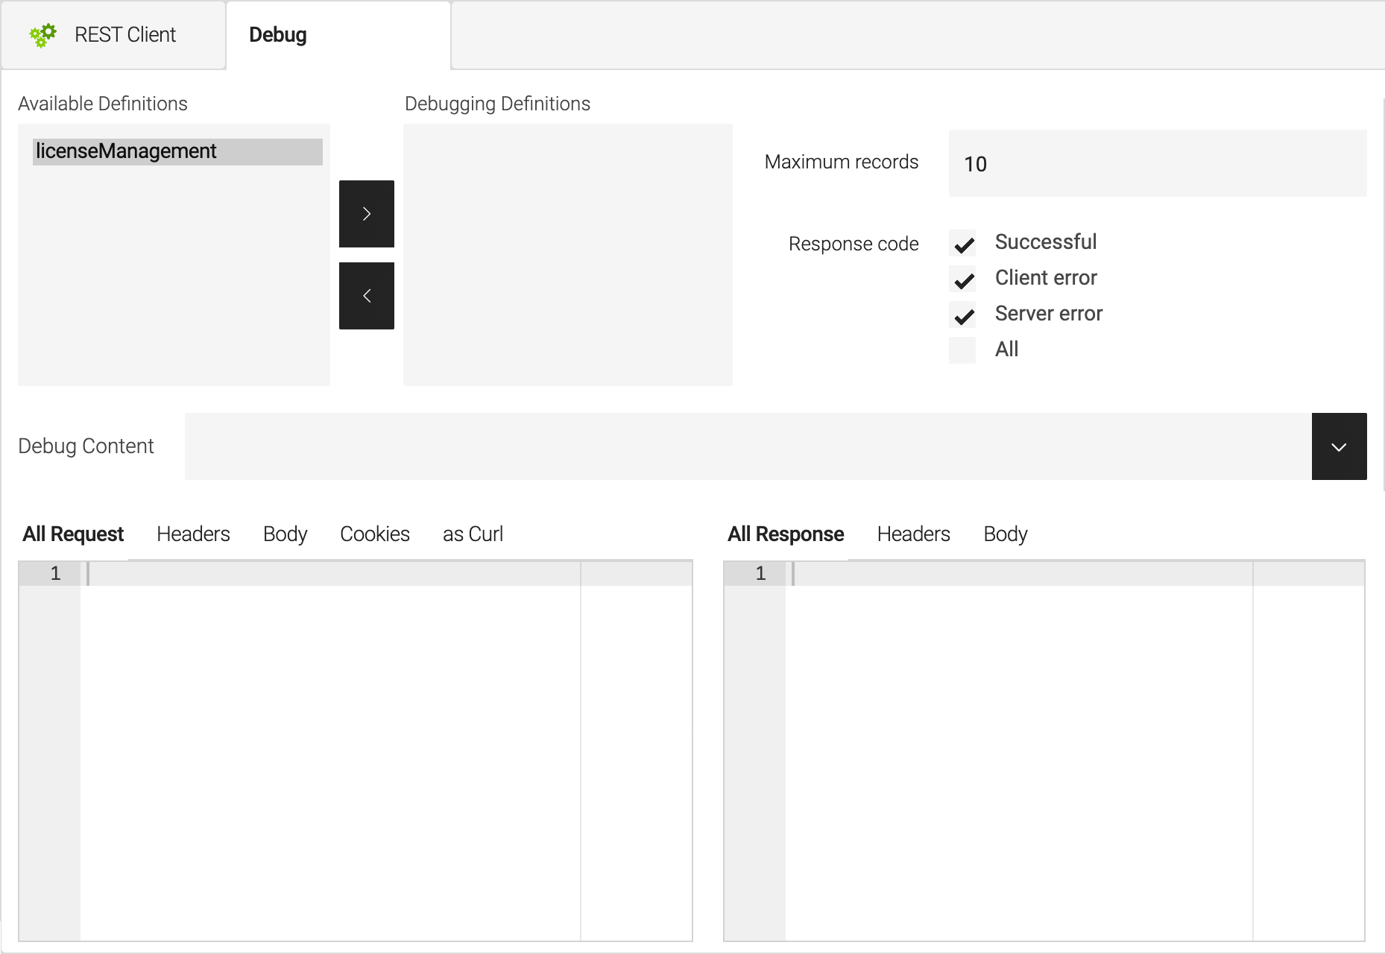Click the left arrow to remove a definition
The height and width of the screenshot is (954, 1385).
366,295
